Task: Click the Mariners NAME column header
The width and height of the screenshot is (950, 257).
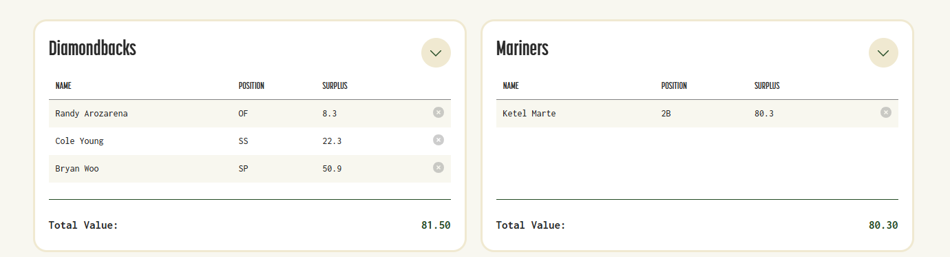Action: tap(511, 86)
